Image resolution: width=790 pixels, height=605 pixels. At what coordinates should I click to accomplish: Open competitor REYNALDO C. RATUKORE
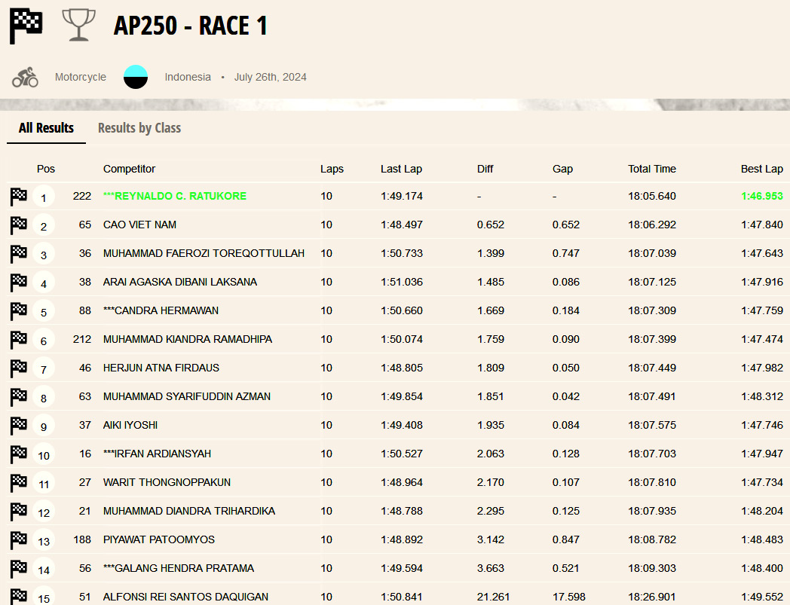click(175, 197)
